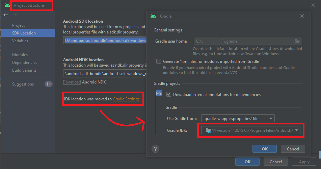Image resolution: width=321 pixels, height=169 pixels.
Task: Expand the Gradle JDK combo box
Action: [x=250, y=130]
